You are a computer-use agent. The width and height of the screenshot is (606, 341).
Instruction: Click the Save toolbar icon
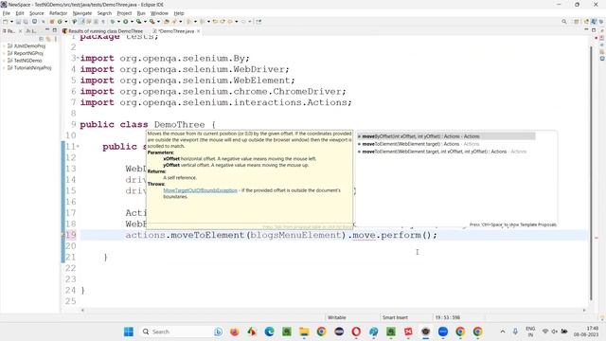pos(18,22)
